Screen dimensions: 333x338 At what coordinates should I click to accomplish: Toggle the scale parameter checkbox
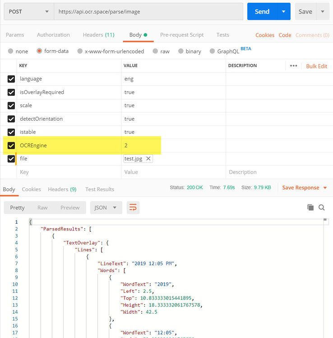click(x=11, y=106)
